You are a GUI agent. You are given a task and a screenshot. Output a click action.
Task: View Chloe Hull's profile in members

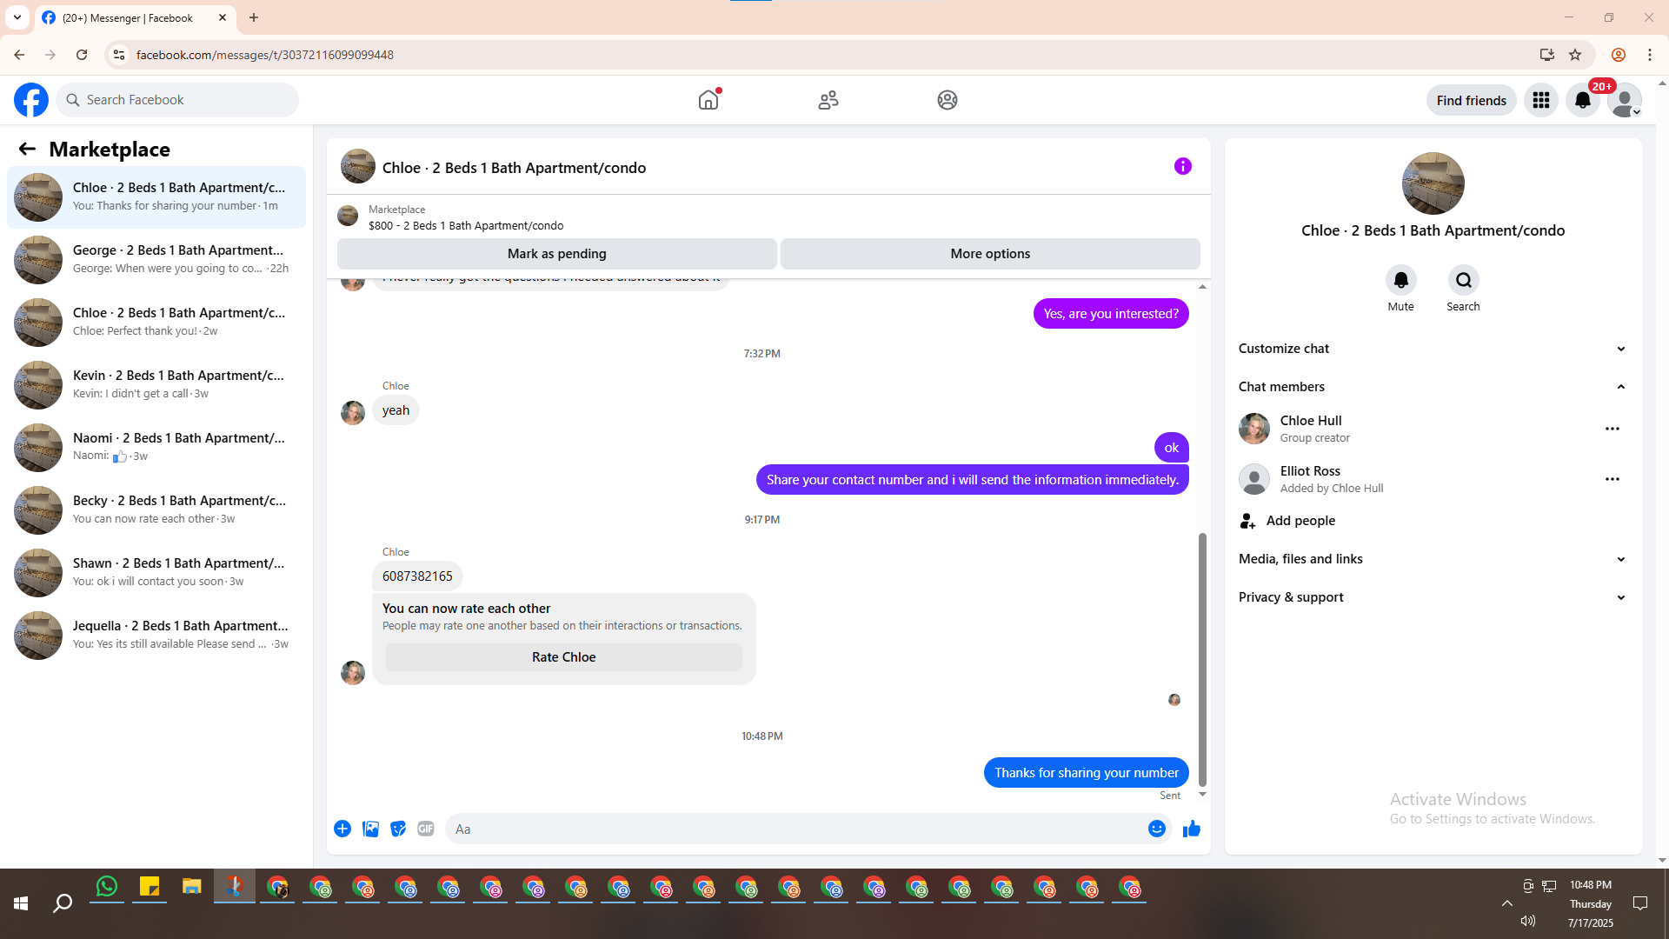click(1311, 421)
